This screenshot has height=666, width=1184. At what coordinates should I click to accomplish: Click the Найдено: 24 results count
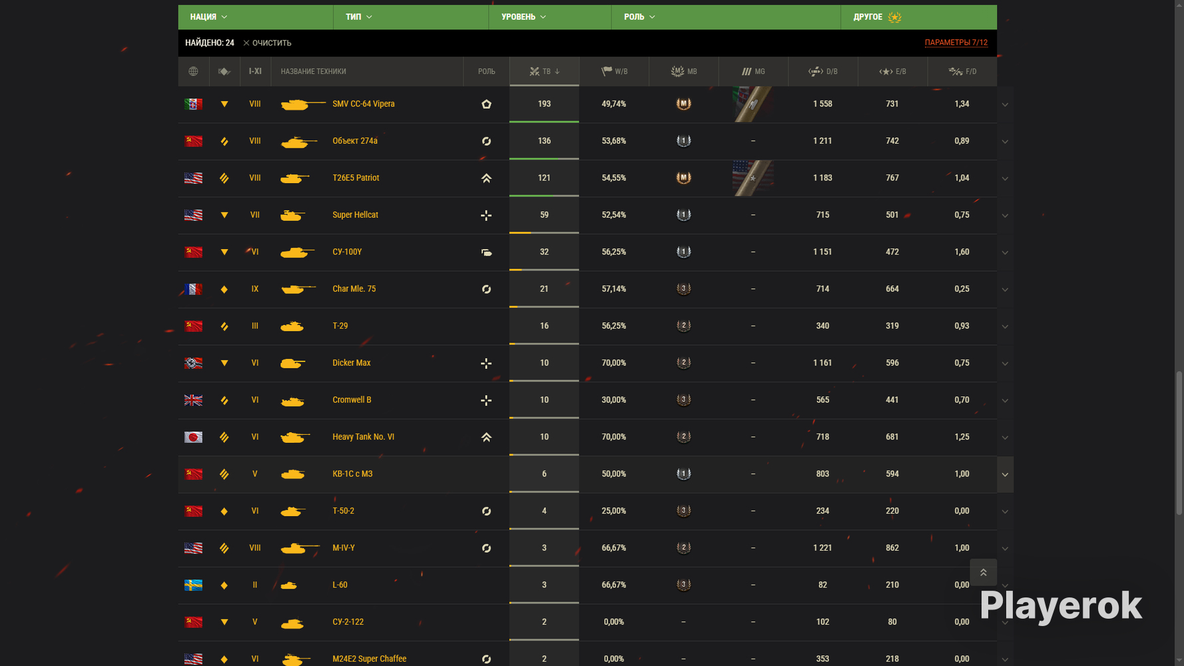pyautogui.click(x=210, y=43)
